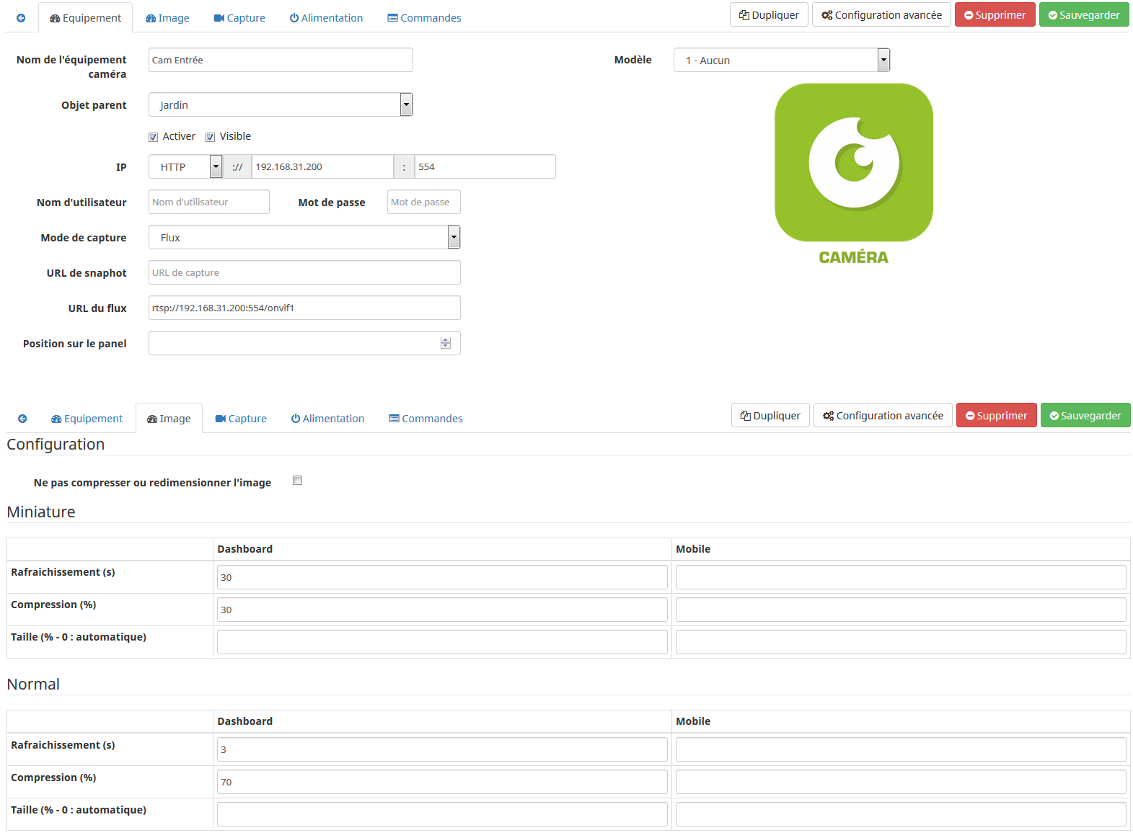Click Normal Mobile Taille field
Image resolution: width=1133 pixels, height=838 pixels.
tap(901, 814)
